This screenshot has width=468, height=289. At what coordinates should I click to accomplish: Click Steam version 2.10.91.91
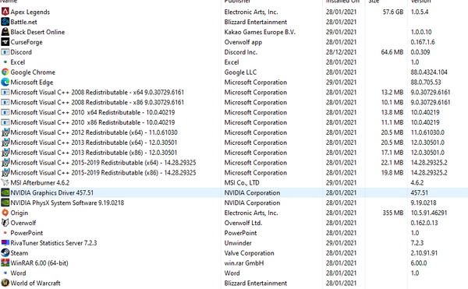click(424, 253)
